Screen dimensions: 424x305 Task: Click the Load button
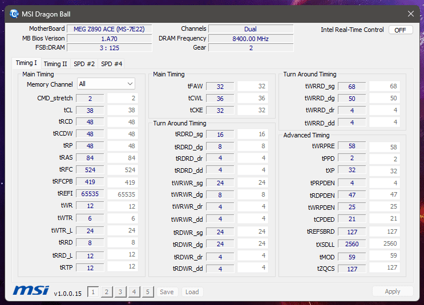192,292
